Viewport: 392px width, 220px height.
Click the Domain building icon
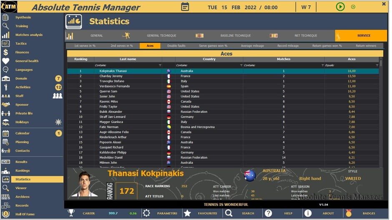coord(5,79)
